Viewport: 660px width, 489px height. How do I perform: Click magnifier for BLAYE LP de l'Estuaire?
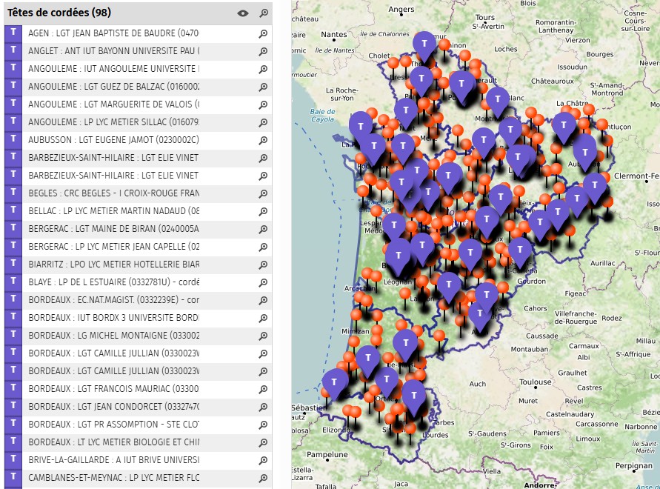(263, 283)
